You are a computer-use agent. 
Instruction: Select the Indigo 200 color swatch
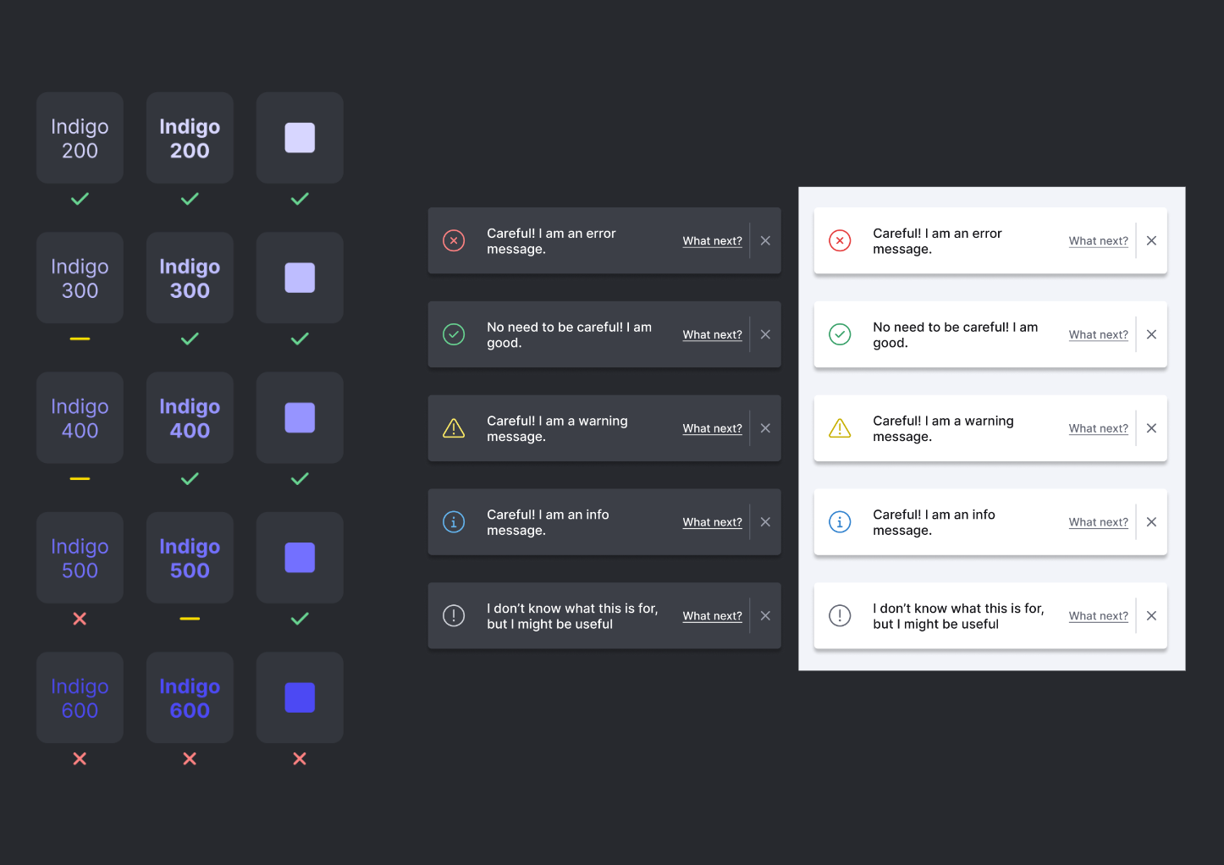300,138
